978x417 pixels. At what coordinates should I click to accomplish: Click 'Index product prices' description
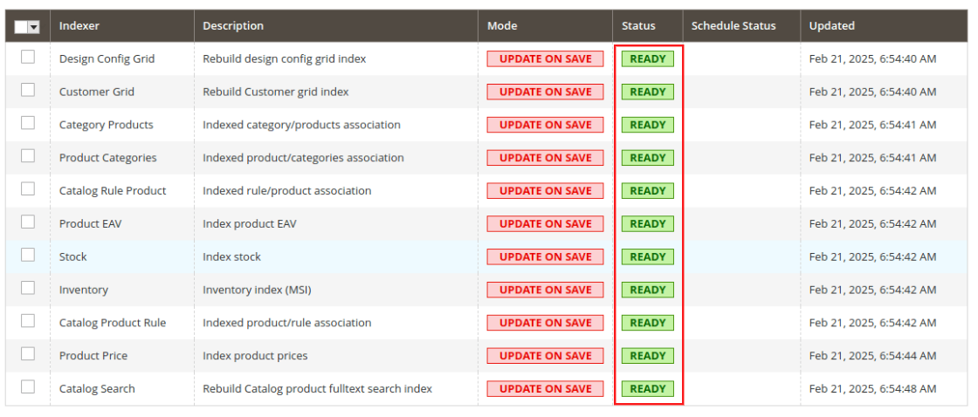pyautogui.click(x=255, y=356)
